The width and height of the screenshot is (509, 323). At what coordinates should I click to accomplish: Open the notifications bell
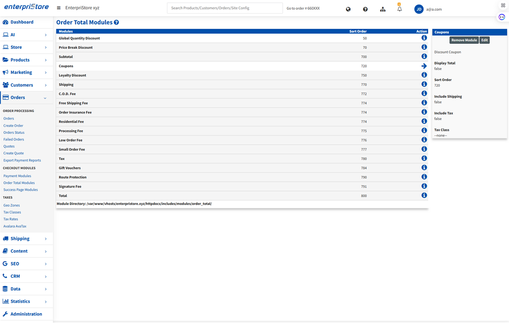(400, 9)
